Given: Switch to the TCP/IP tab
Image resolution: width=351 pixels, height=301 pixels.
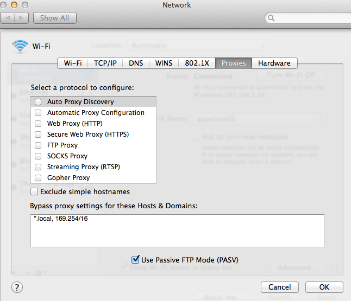Looking at the screenshot, I should [105, 63].
